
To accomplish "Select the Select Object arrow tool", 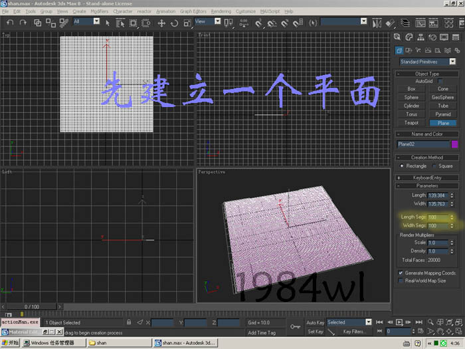I will (108, 23).
